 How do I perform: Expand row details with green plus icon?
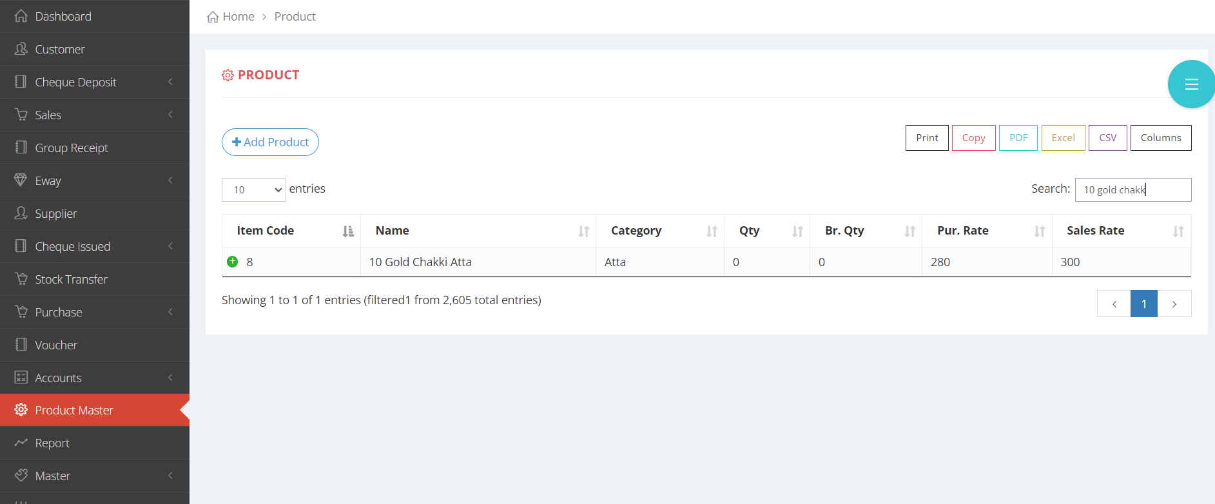[233, 262]
